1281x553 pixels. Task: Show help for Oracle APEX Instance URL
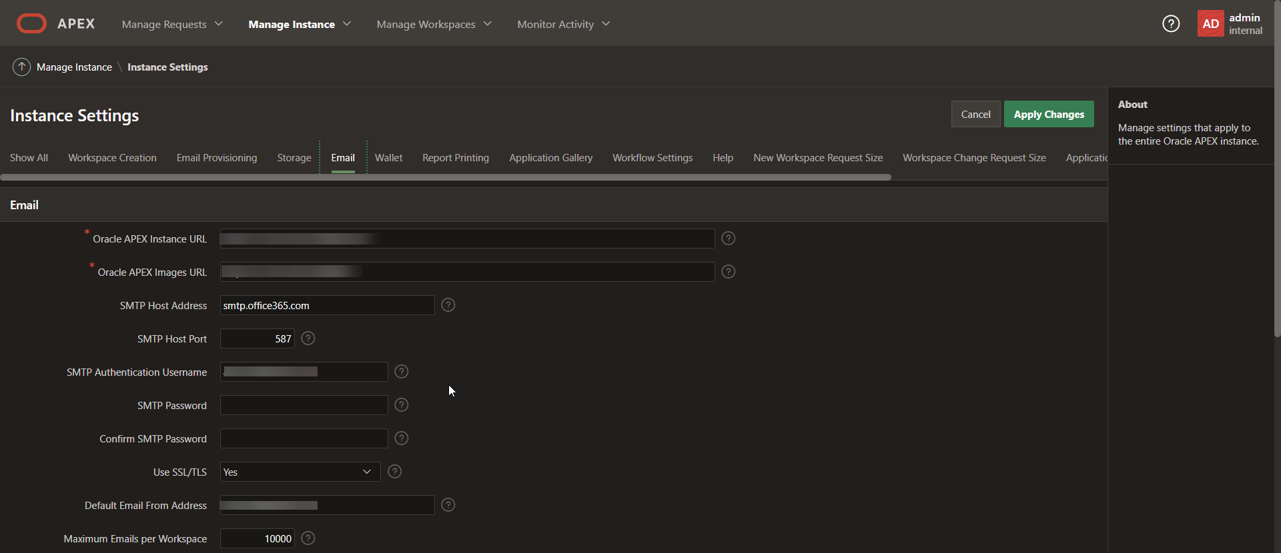point(729,239)
